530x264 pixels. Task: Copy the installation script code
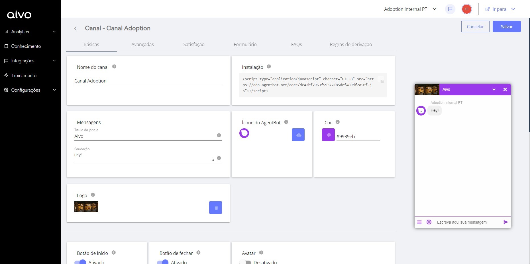click(382, 81)
